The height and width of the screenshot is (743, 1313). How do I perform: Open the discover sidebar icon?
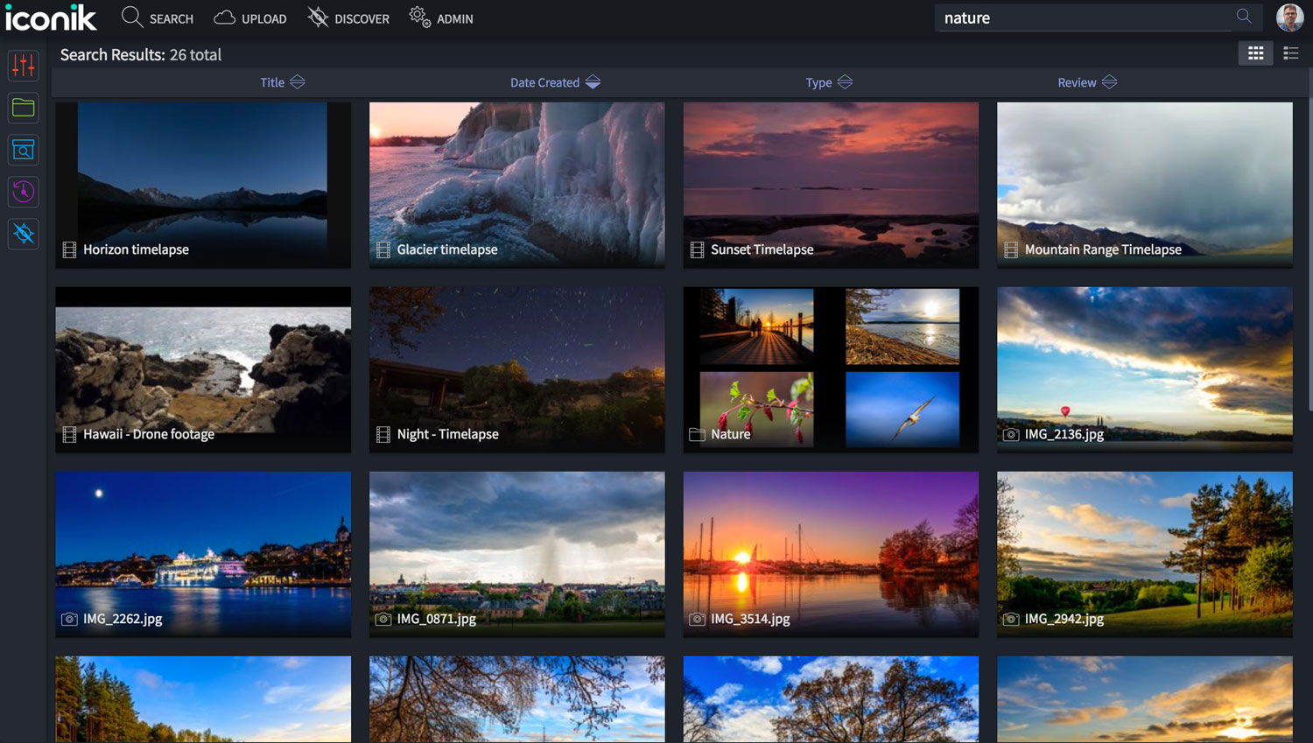click(x=24, y=234)
